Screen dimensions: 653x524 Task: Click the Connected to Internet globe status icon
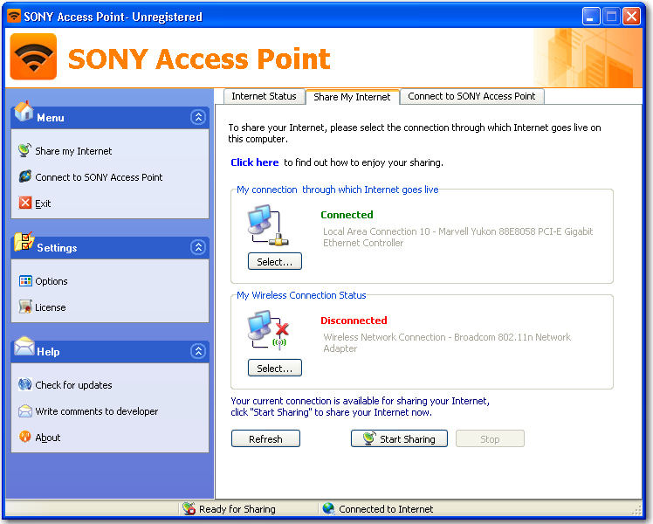pyautogui.click(x=328, y=508)
